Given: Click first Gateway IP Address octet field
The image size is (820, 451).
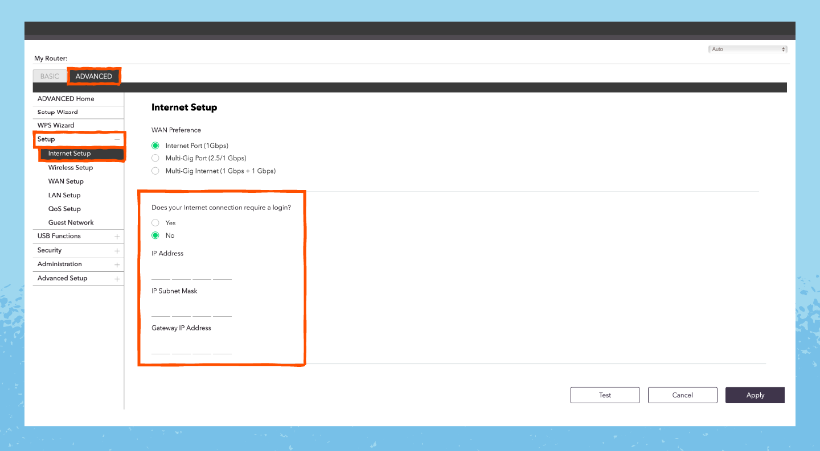Looking at the screenshot, I should pos(161,347).
